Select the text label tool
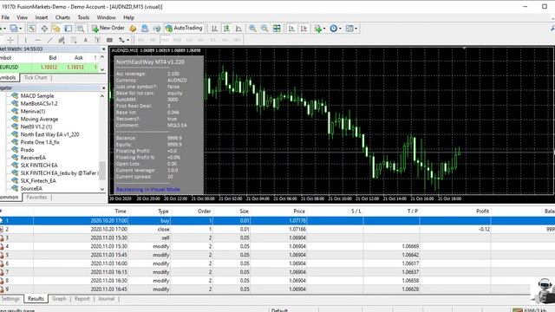Viewport: 555px width, 312px height. coord(98,40)
